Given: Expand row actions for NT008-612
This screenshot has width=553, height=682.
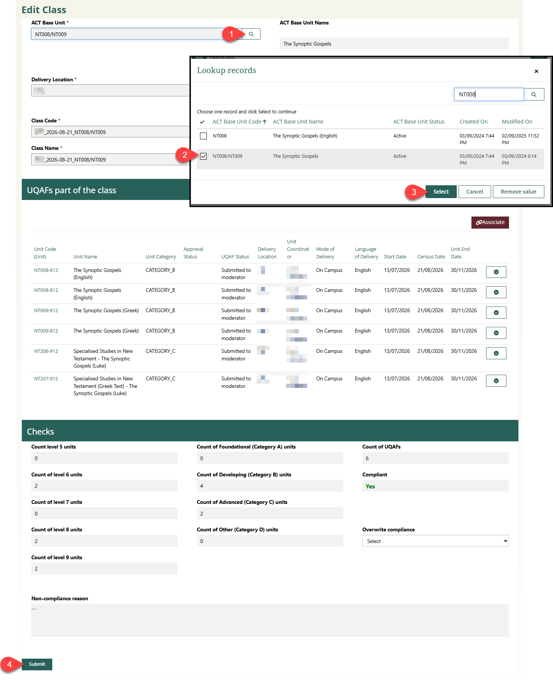Looking at the screenshot, I should pos(496,272).
